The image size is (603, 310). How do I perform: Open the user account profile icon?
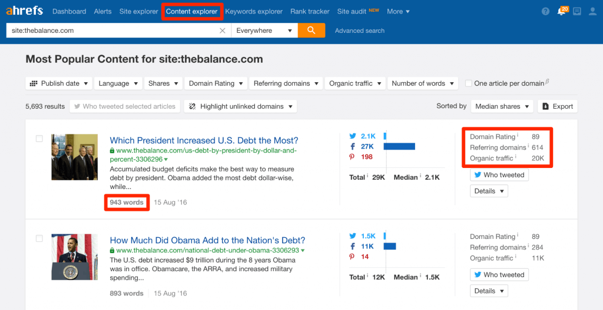pyautogui.click(x=592, y=12)
